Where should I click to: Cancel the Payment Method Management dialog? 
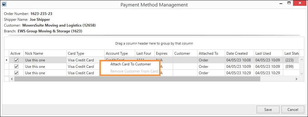pos(293,110)
